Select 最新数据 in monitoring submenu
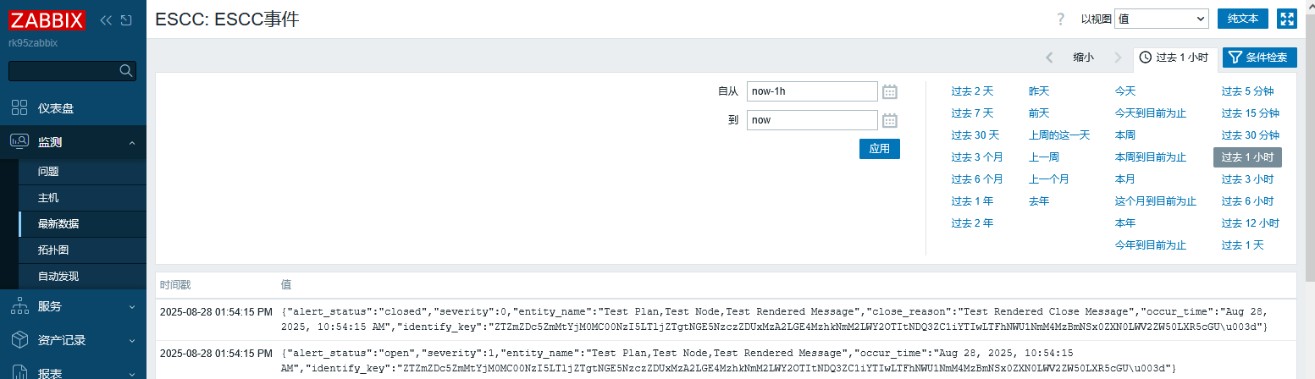The image size is (1315, 379). [58, 224]
